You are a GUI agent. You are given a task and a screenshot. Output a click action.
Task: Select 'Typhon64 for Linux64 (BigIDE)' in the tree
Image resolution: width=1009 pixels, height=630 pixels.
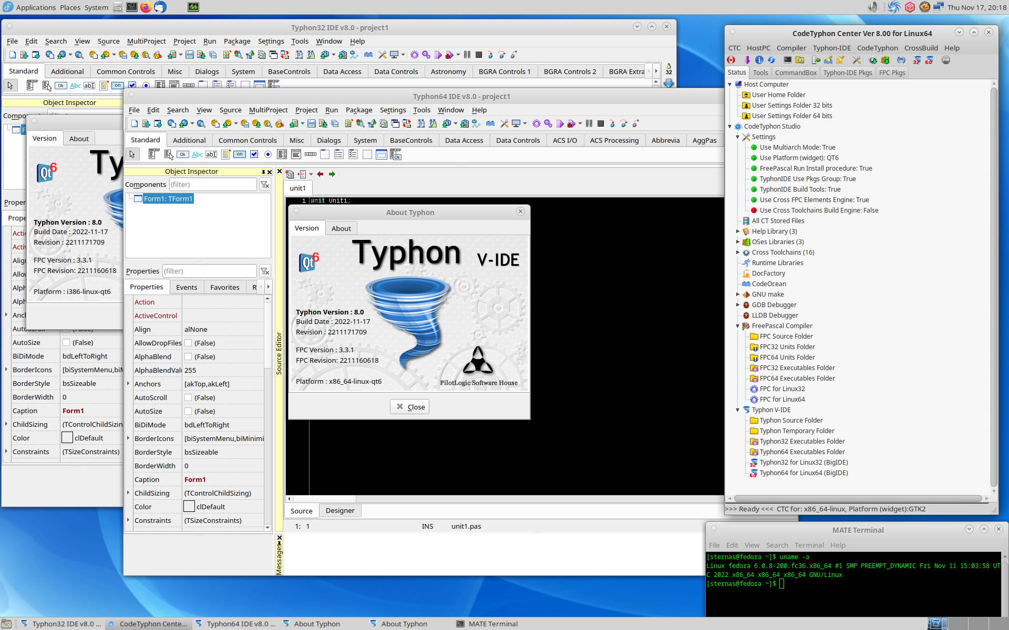pos(804,472)
